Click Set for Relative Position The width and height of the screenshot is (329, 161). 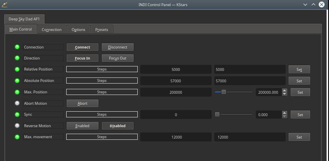tap(299, 70)
